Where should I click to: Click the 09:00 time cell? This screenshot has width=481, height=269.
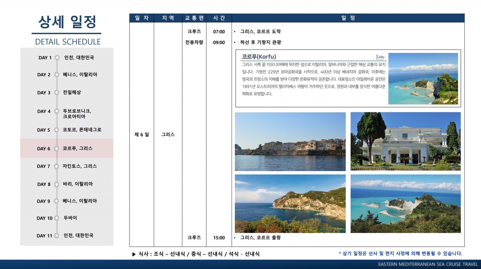(x=219, y=42)
